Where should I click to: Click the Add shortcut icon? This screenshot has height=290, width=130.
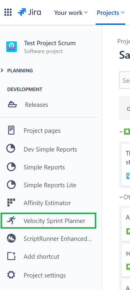11,256
